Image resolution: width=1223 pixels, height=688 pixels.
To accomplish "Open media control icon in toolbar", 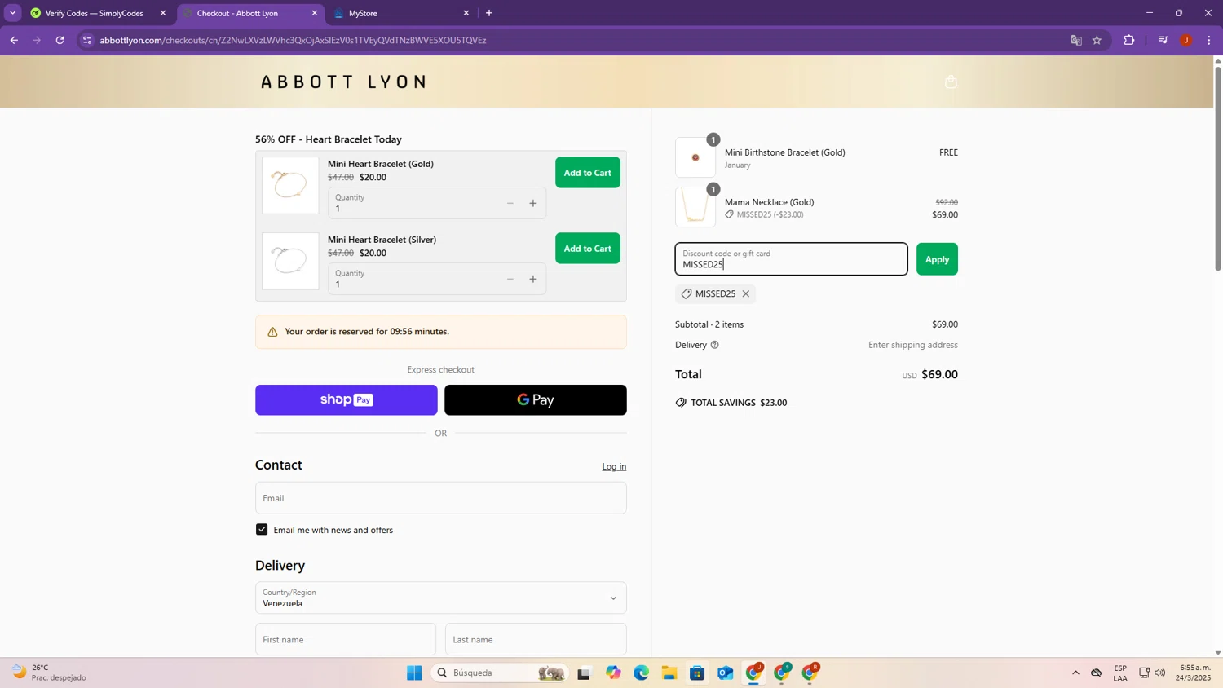I will (x=1163, y=40).
